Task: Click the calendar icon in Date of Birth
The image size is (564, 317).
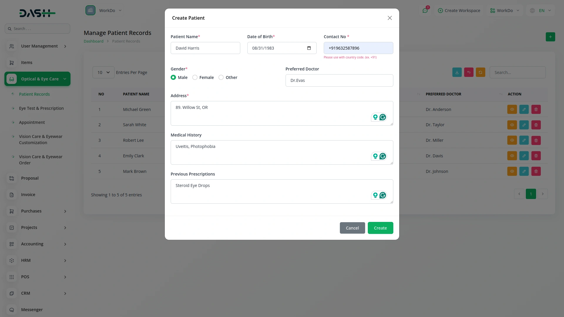Action: point(309,48)
